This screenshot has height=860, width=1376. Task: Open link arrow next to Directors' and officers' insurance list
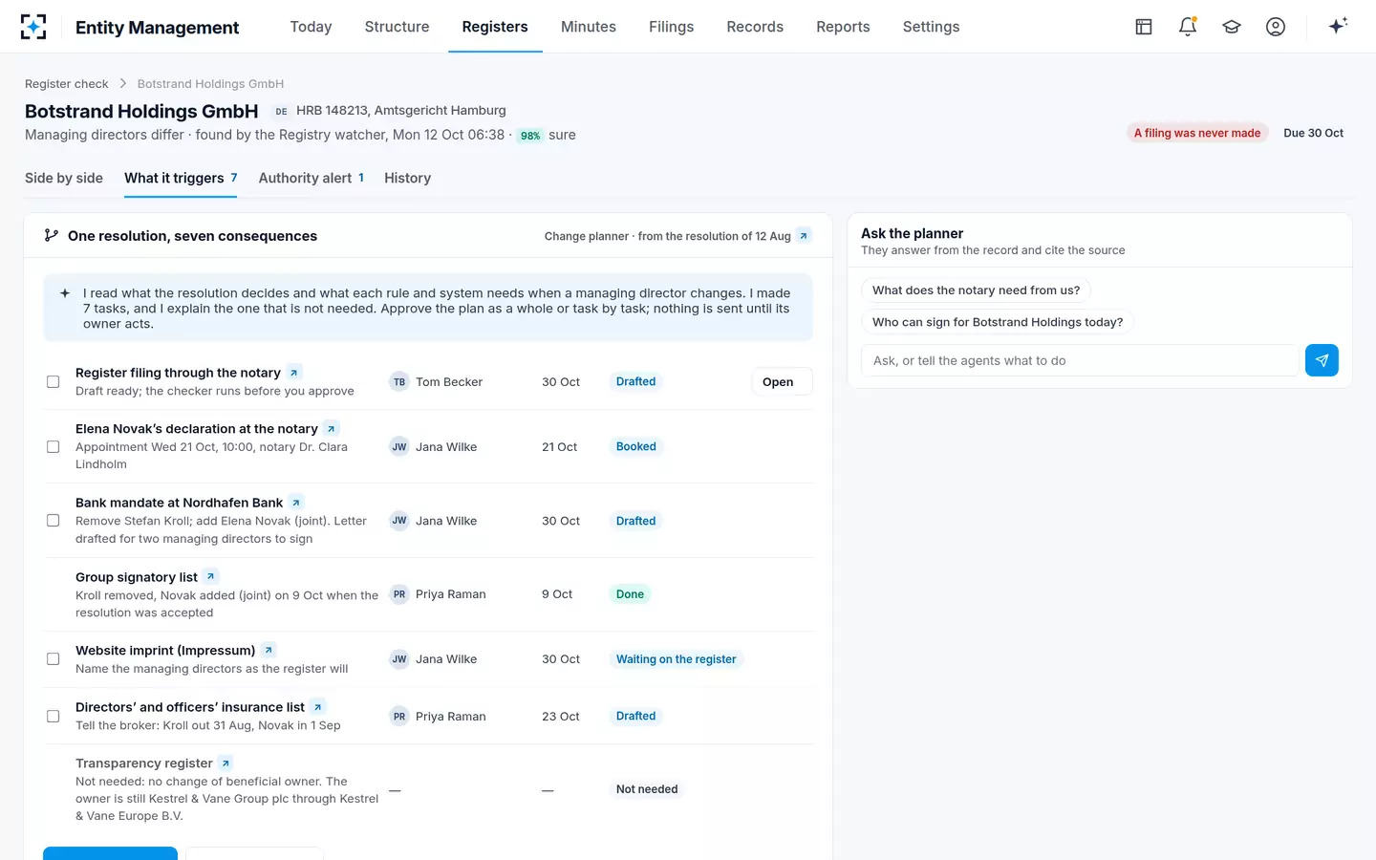pyautogui.click(x=318, y=707)
